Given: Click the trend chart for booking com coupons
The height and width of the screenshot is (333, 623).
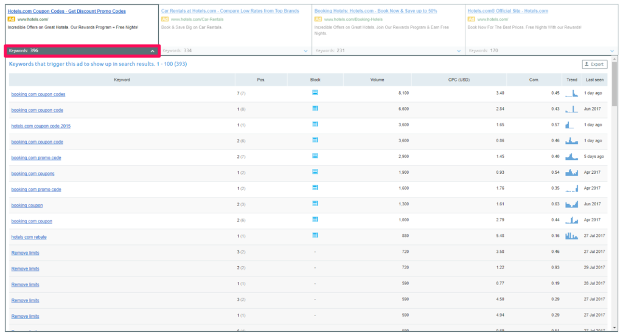Looking at the screenshot, I should (571, 173).
